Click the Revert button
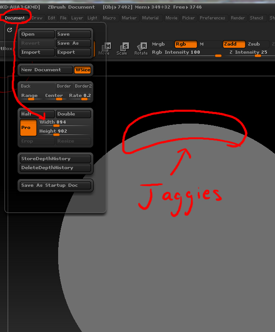The height and width of the screenshot is (332, 275). (37, 43)
